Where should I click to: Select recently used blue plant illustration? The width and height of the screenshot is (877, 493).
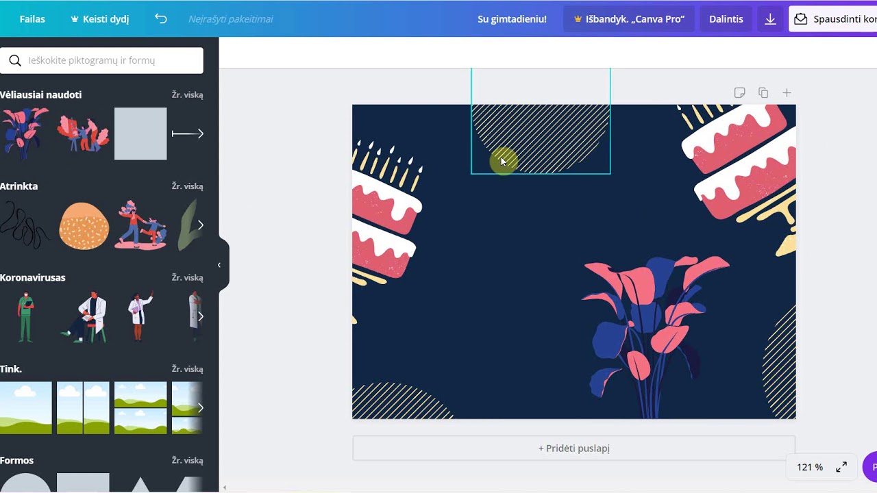point(25,134)
